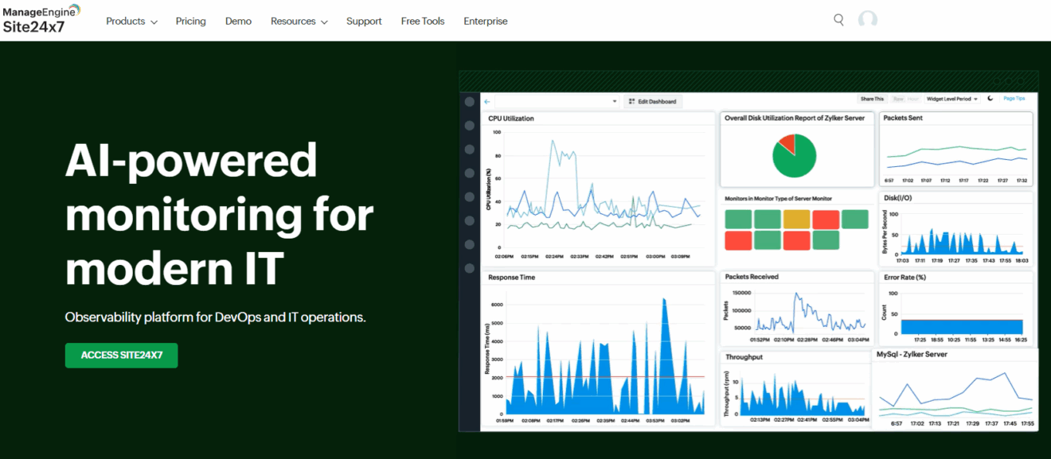
Task: Open the Widget Level Period dropdown
Action: 951,99
